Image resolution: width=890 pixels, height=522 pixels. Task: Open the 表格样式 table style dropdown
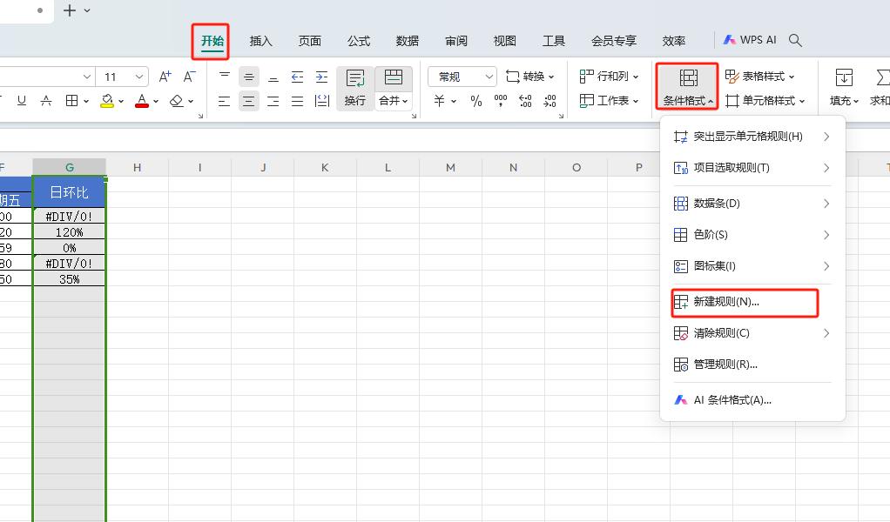click(759, 76)
